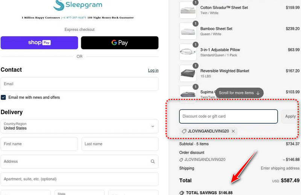Click the Sleepgram logo
The width and height of the screenshot is (301, 195).
coord(78,5)
